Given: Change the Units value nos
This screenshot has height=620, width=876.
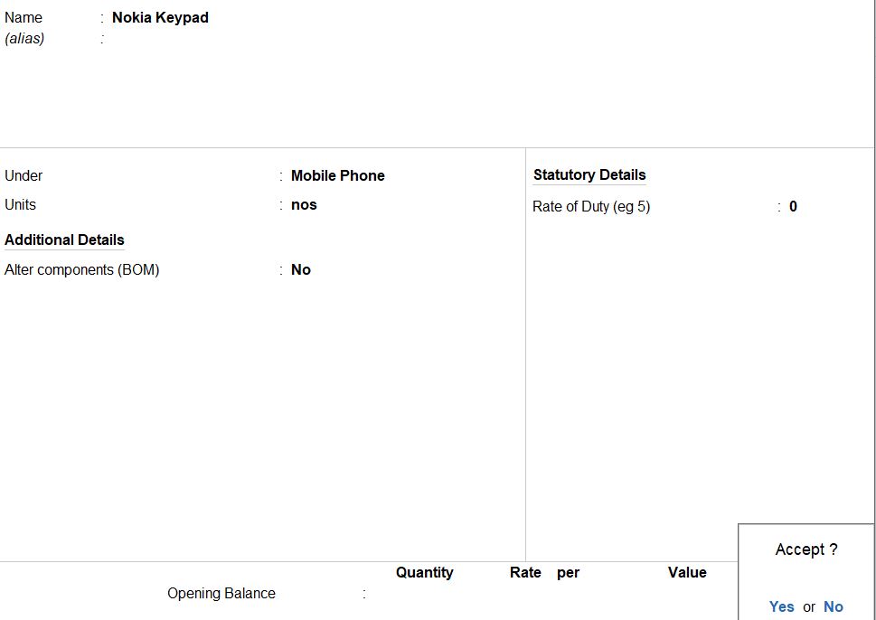Looking at the screenshot, I should point(304,204).
